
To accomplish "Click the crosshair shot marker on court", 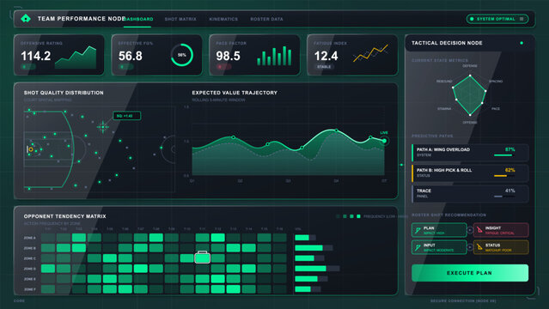I will (102, 127).
